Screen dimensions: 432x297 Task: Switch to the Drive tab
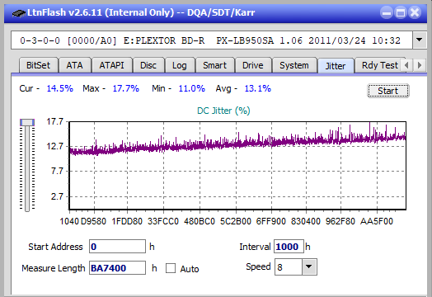pyautogui.click(x=253, y=65)
